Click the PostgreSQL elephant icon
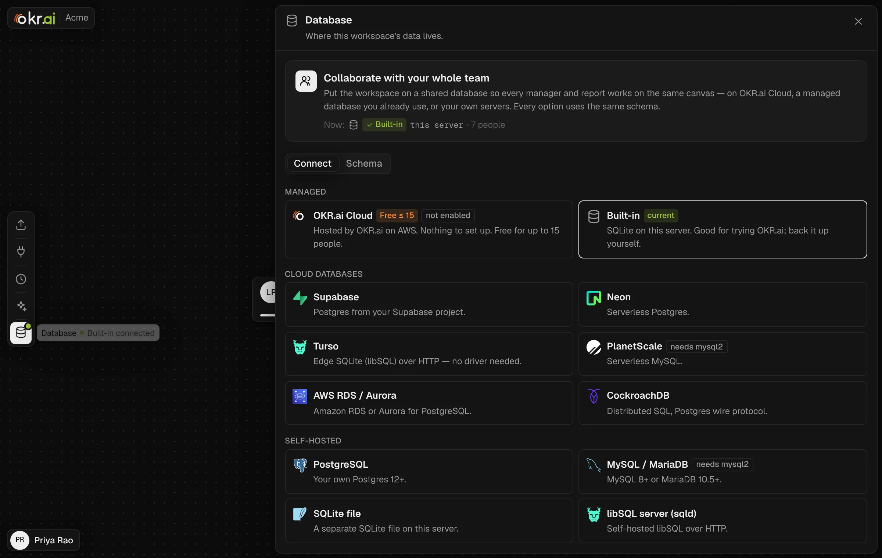Image resolution: width=882 pixels, height=558 pixels. (300, 465)
